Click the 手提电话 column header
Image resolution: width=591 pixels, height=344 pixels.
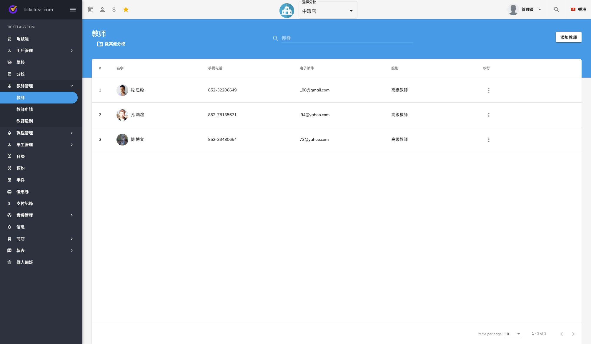215,68
